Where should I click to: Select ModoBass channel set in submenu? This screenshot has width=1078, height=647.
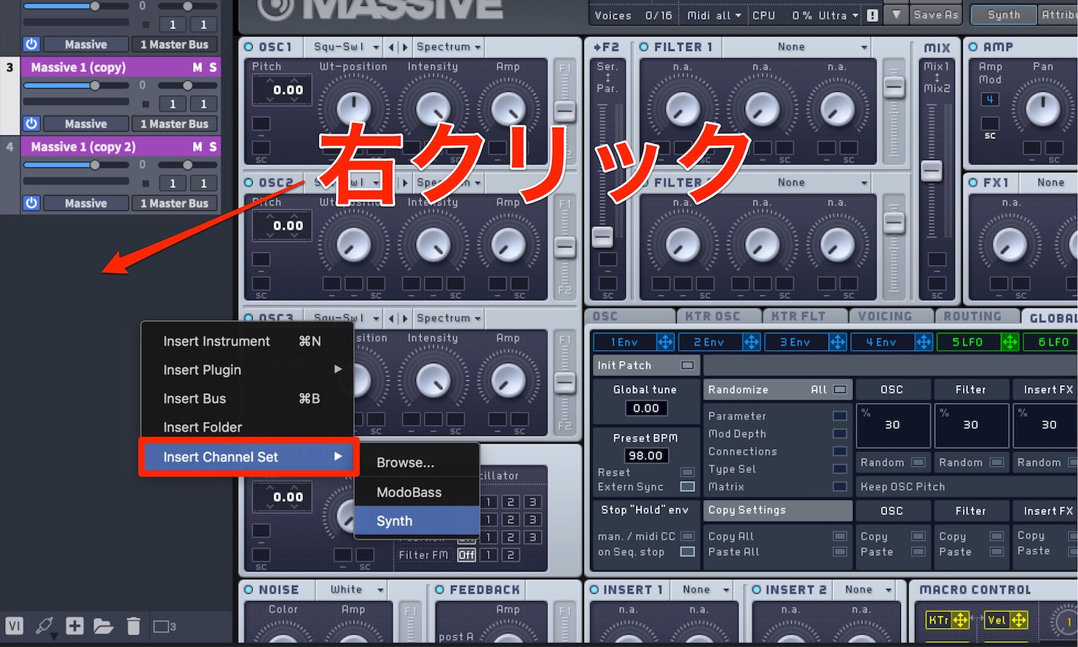click(x=417, y=492)
